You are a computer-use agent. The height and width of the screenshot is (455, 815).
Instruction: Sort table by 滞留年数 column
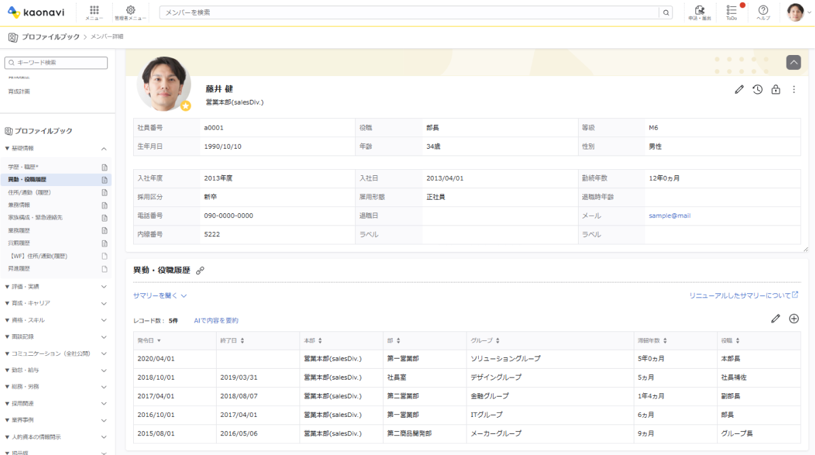653,340
